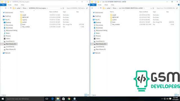Open META-INF folder in right window

coord(115,17)
